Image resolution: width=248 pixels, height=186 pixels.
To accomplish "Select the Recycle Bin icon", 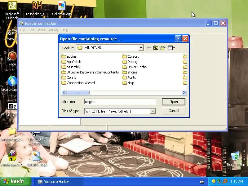I will [x=235, y=159].
